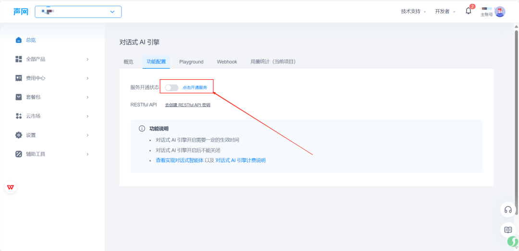Open the 开发者 menu
The width and height of the screenshot is (519, 251).
pos(445,12)
